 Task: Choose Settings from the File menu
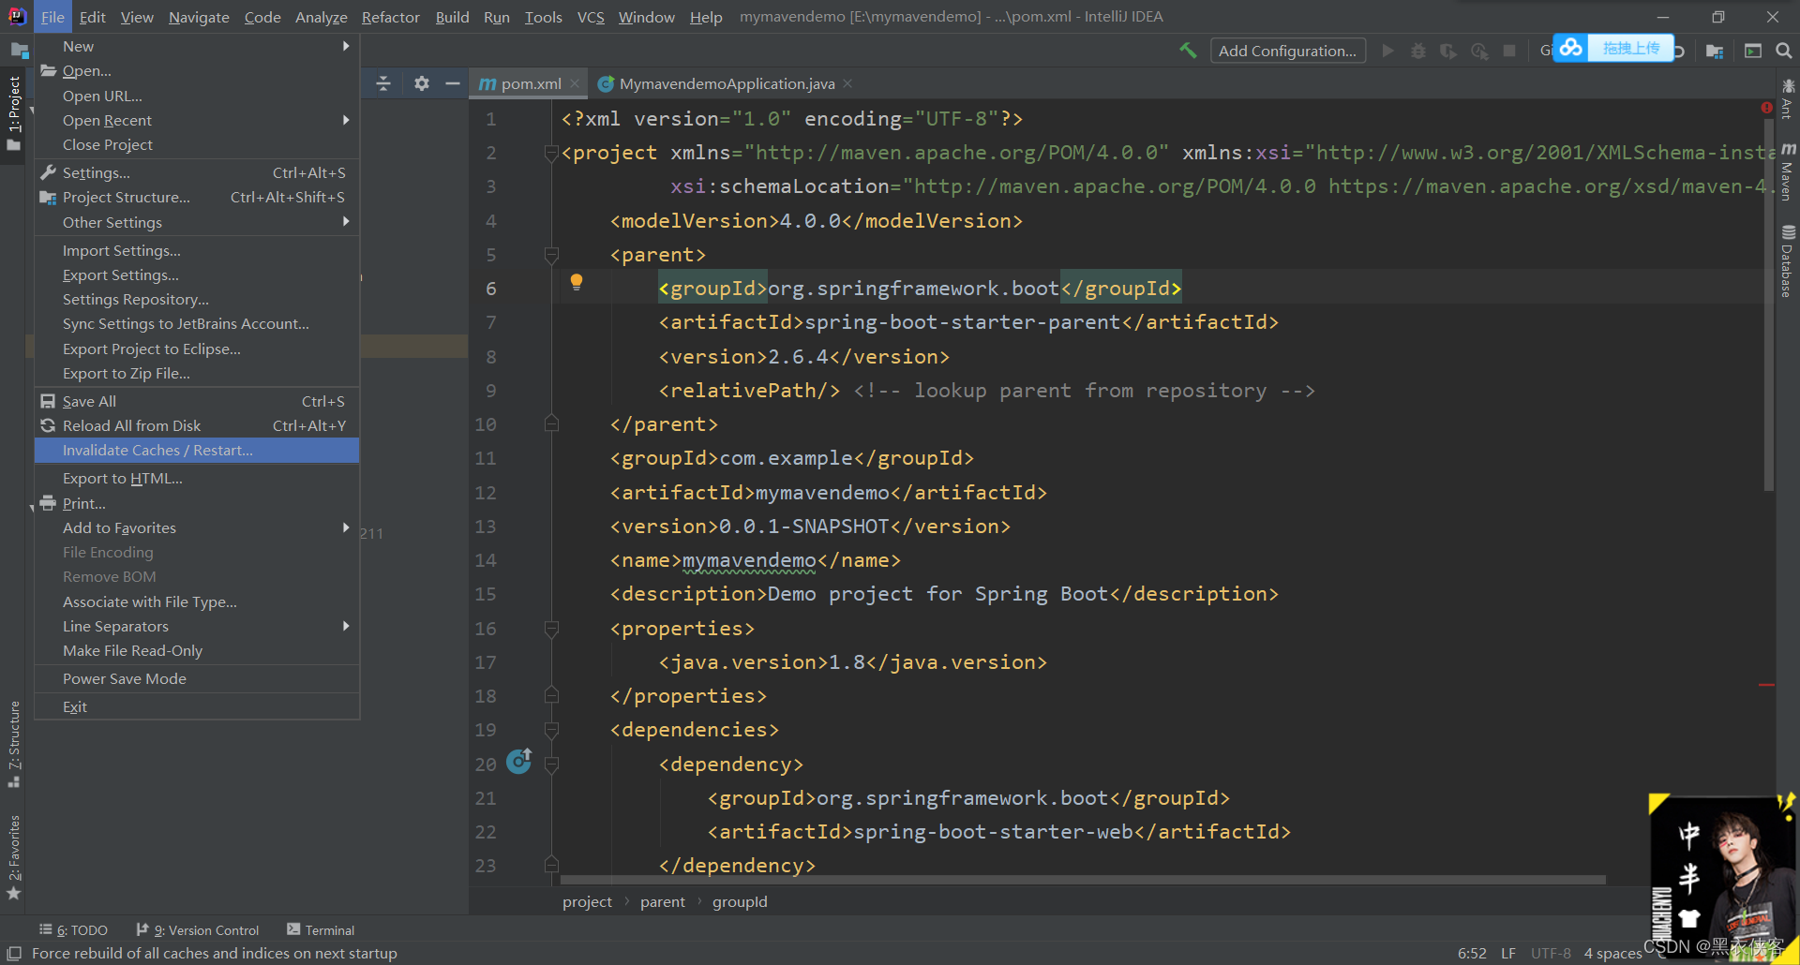(197, 172)
